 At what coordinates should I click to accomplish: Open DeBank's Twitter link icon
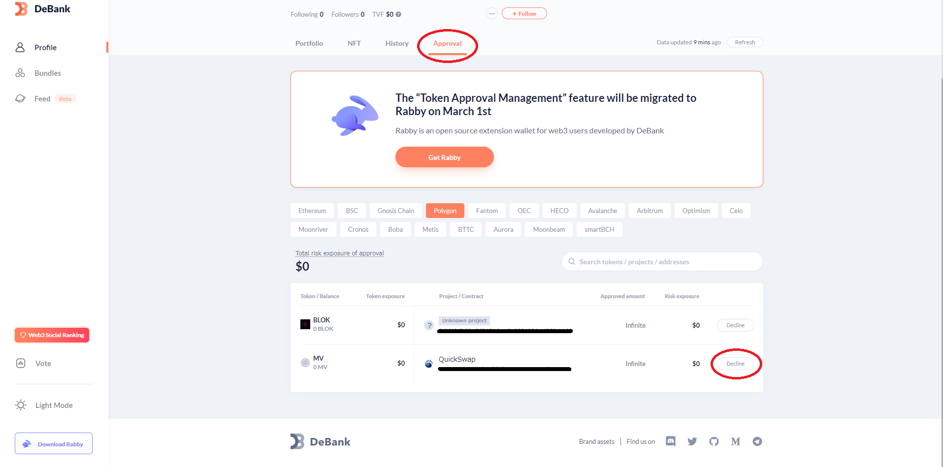point(692,441)
